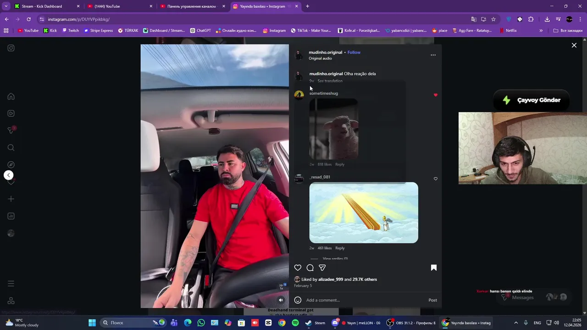Open Chrome three-dot menu
587x330 pixels.
coord(580,19)
